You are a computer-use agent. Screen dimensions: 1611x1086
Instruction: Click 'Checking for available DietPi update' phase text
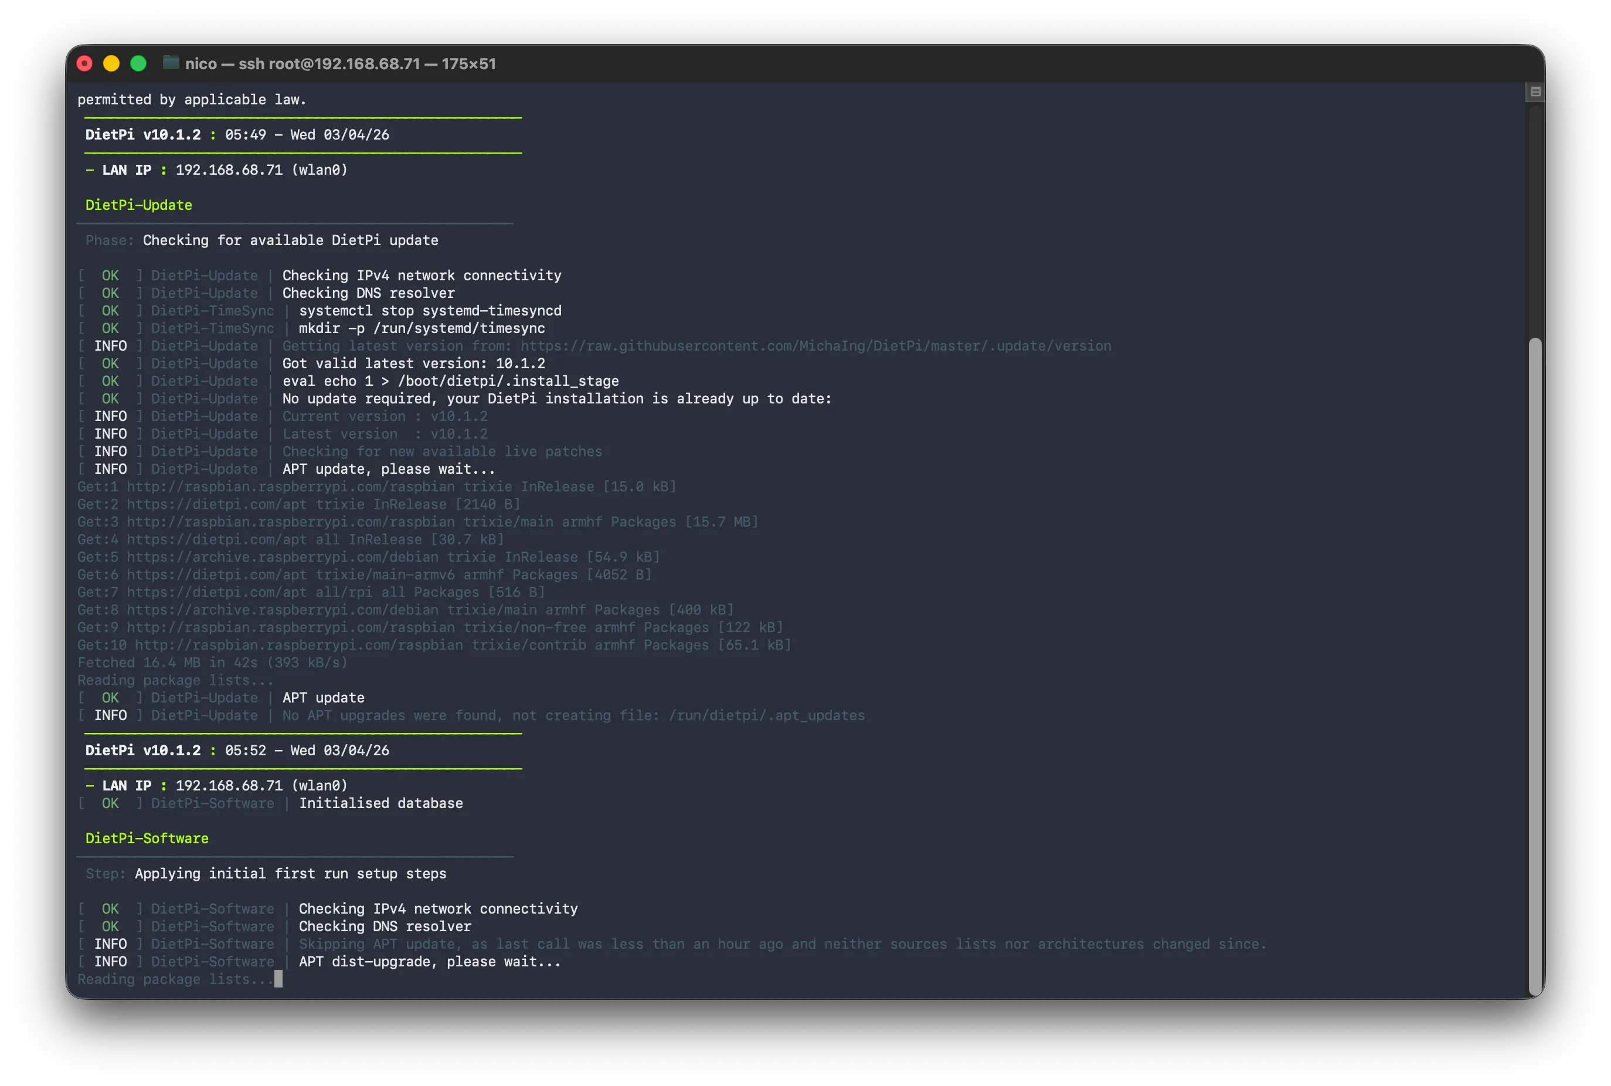pyautogui.click(x=291, y=240)
